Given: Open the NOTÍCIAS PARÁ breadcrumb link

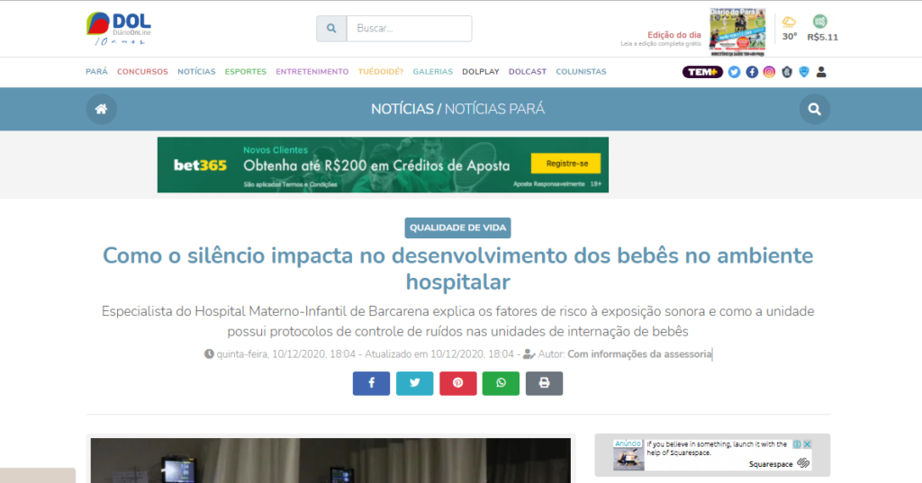Looking at the screenshot, I should (494, 109).
